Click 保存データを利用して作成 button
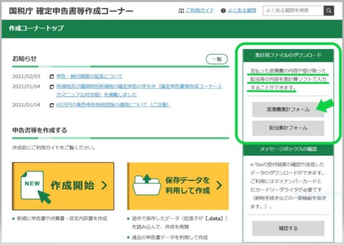 [178, 186]
